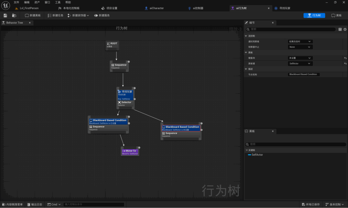Open the 工具 menu
Viewport: 348px width, 208px height.
[58, 2]
